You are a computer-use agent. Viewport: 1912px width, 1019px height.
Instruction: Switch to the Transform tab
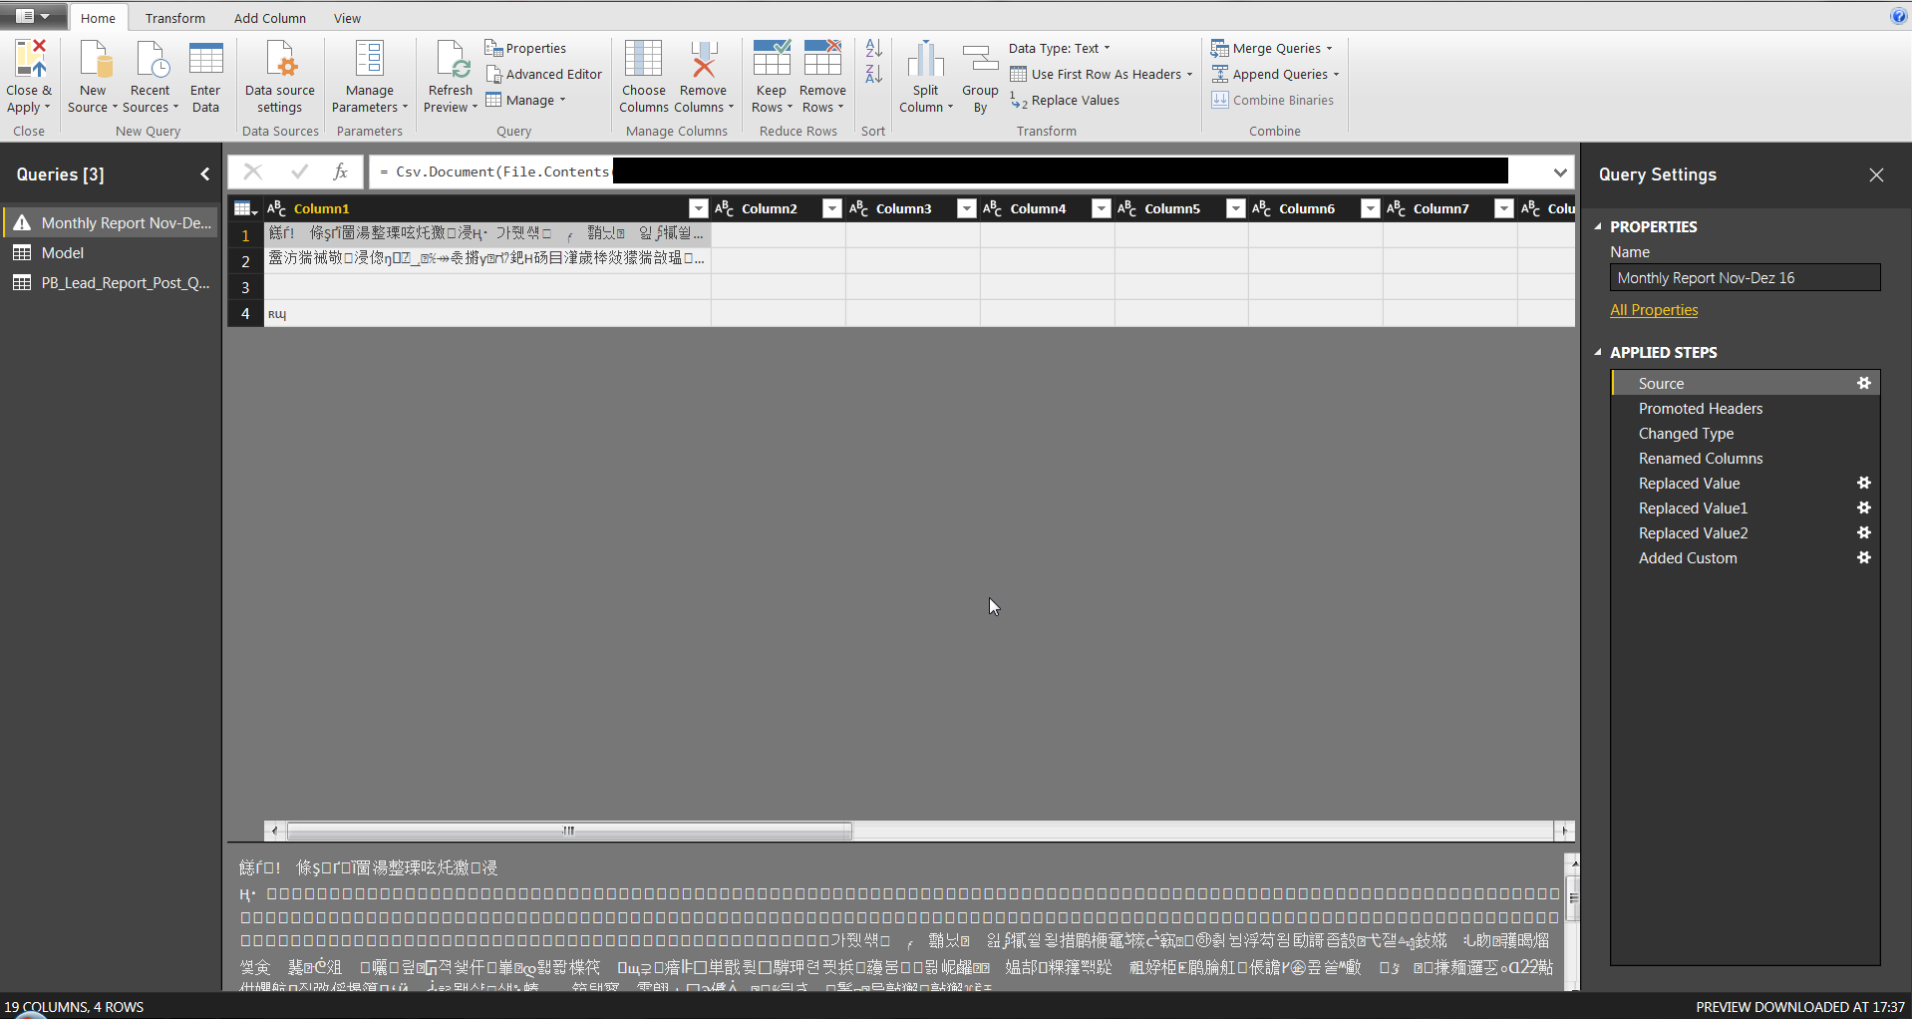pos(174,18)
